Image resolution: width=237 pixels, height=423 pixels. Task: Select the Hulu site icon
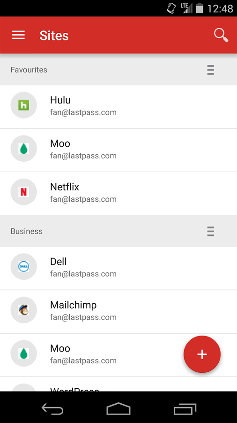(x=23, y=105)
